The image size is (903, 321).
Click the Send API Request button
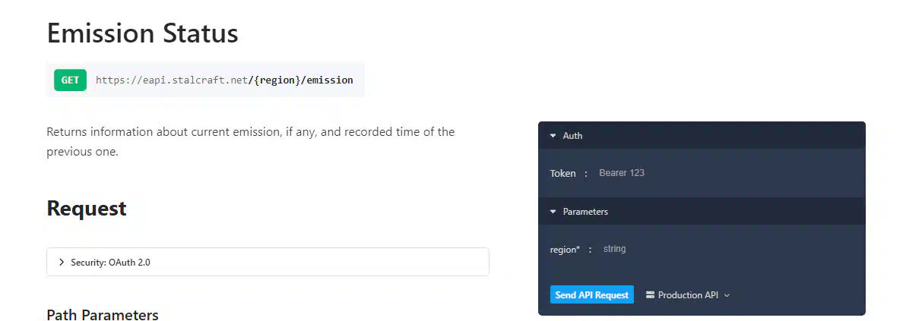592,294
